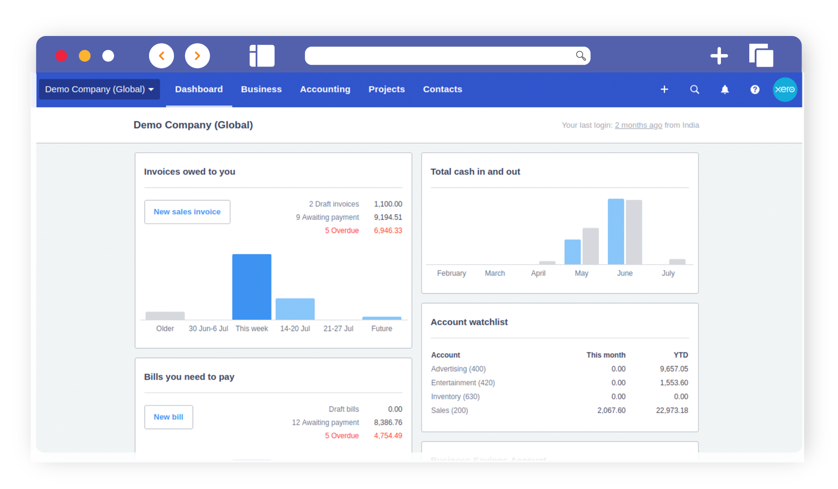This screenshot has height=489, width=838.
Task: Click Sales This month value 2,067.60
Action: click(611, 410)
